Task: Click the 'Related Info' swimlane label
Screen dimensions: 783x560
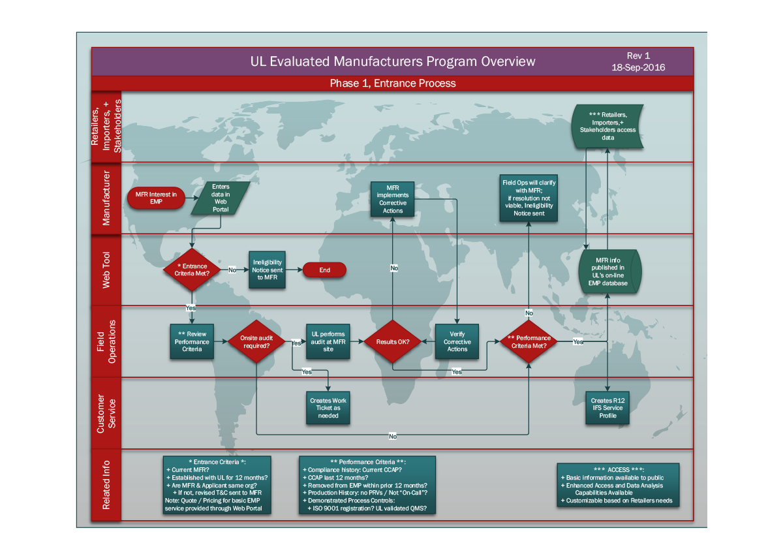Action: [x=106, y=486]
